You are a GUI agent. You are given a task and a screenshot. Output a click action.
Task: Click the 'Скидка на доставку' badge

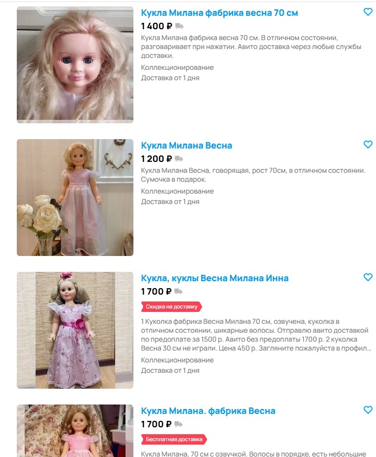[x=171, y=306]
